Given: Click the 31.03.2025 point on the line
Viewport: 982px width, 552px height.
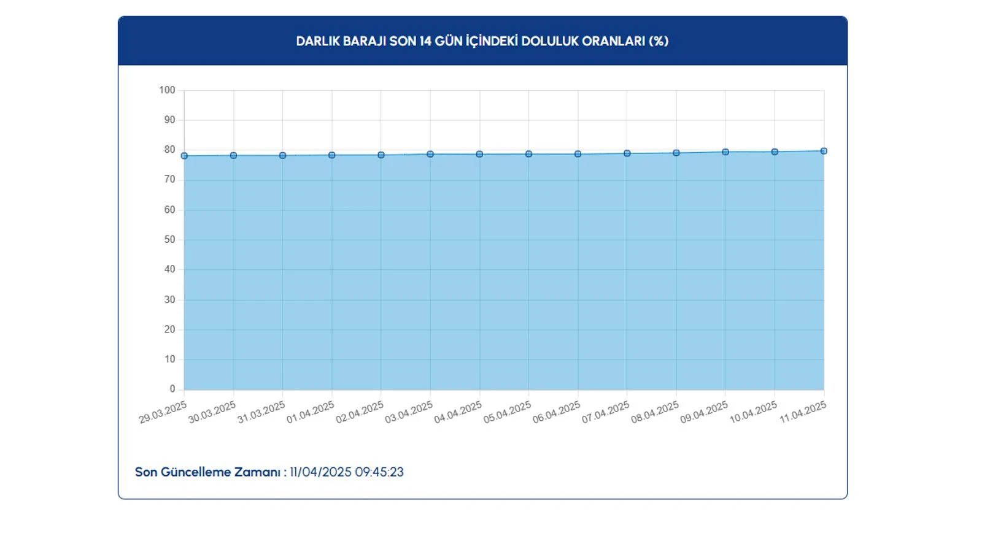Looking at the screenshot, I should 282,155.
